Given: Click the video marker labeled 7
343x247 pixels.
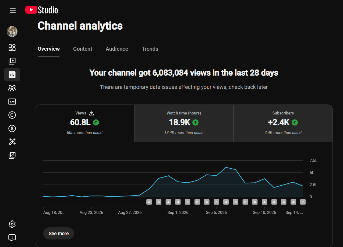Looking at the screenshot, I should tap(303, 202).
